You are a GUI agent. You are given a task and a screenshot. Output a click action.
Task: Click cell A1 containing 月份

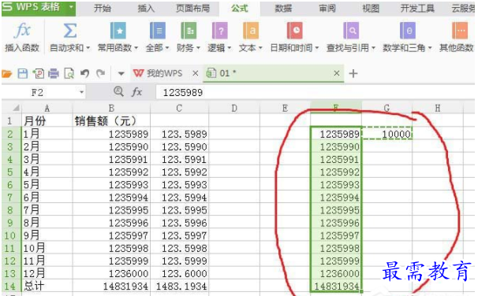47,121
